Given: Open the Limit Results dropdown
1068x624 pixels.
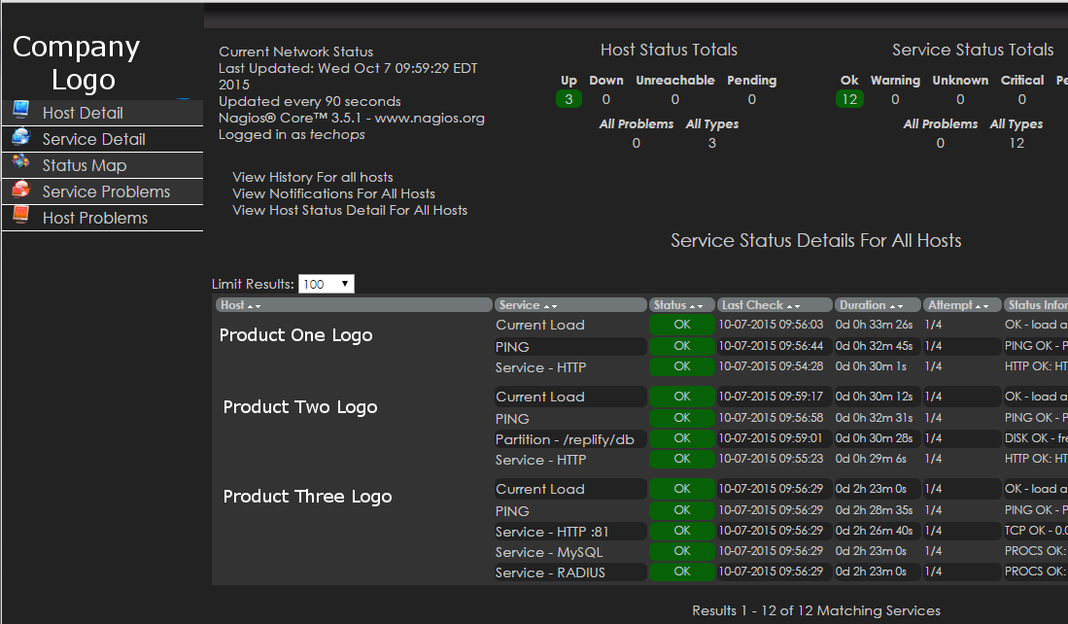Looking at the screenshot, I should pos(326,284).
